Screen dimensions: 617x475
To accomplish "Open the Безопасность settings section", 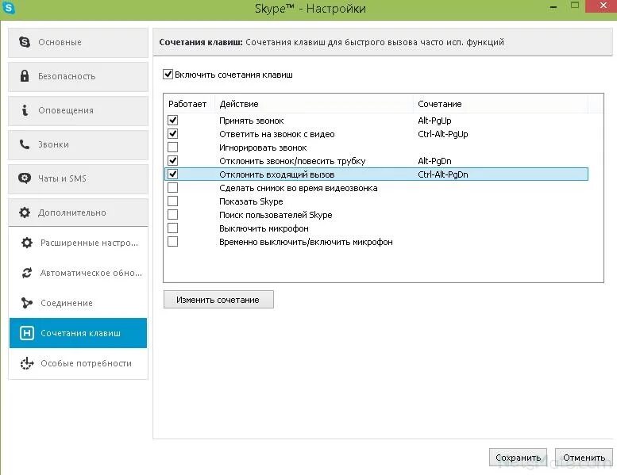I will click(x=78, y=76).
